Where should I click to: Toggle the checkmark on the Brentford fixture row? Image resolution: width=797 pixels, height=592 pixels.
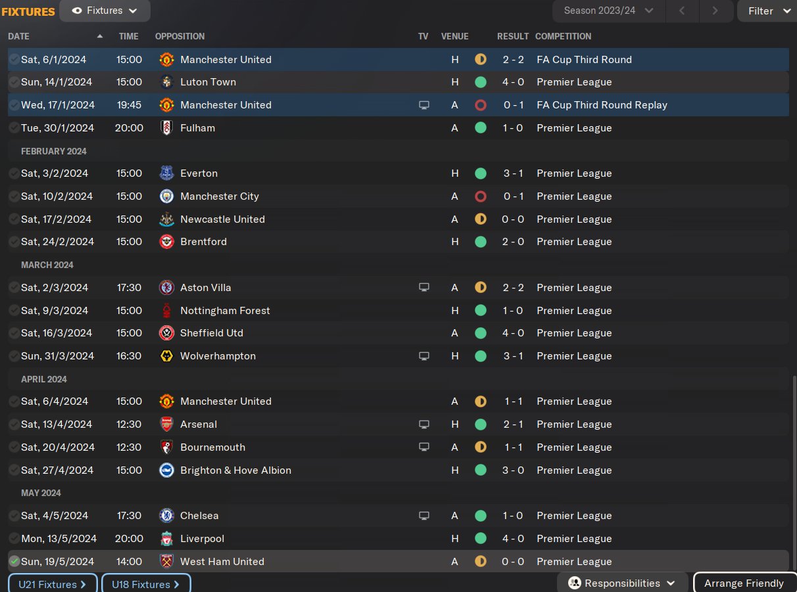(x=14, y=242)
